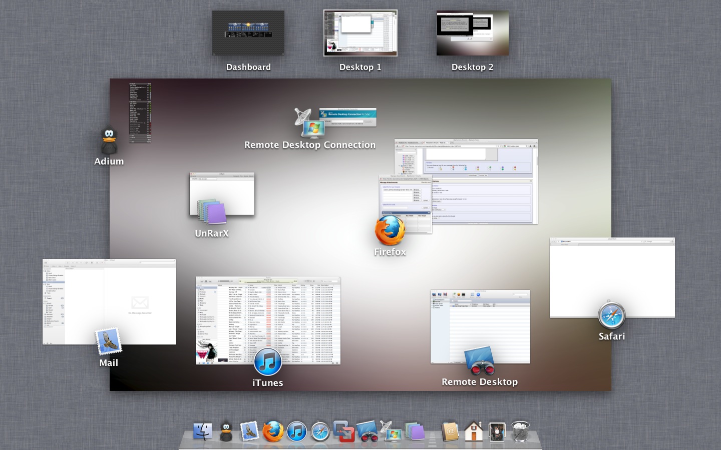Launch Adium duck icon in the Dock
The height and width of the screenshot is (450, 721).
pos(226,431)
